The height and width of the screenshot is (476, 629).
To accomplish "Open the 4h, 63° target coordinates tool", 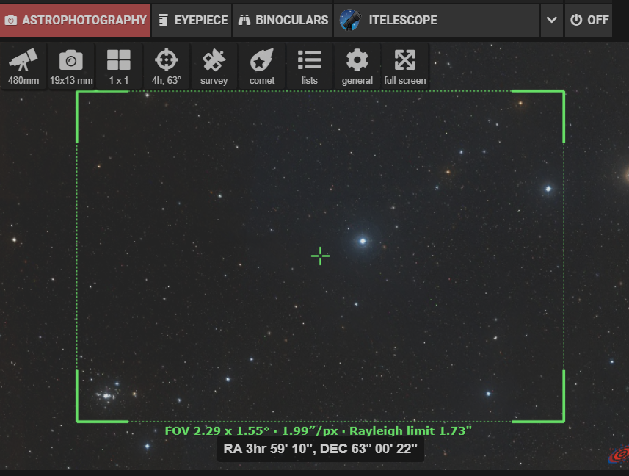I will [167, 66].
